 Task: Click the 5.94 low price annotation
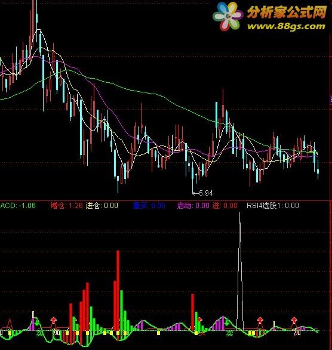point(205,193)
